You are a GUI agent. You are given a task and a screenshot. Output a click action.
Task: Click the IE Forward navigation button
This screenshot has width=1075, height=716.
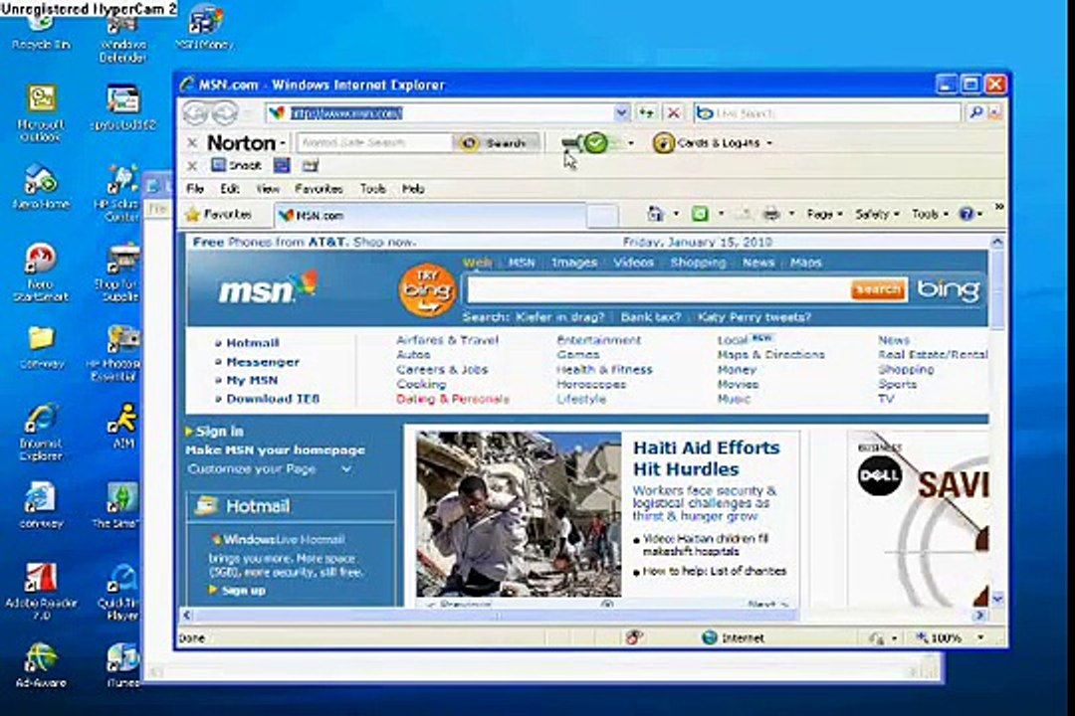pos(225,113)
